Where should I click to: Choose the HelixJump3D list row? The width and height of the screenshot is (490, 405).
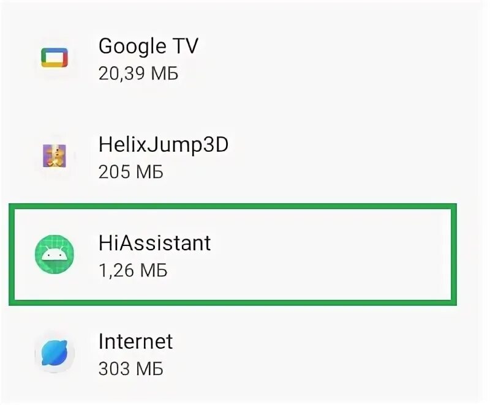tap(241, 156)
